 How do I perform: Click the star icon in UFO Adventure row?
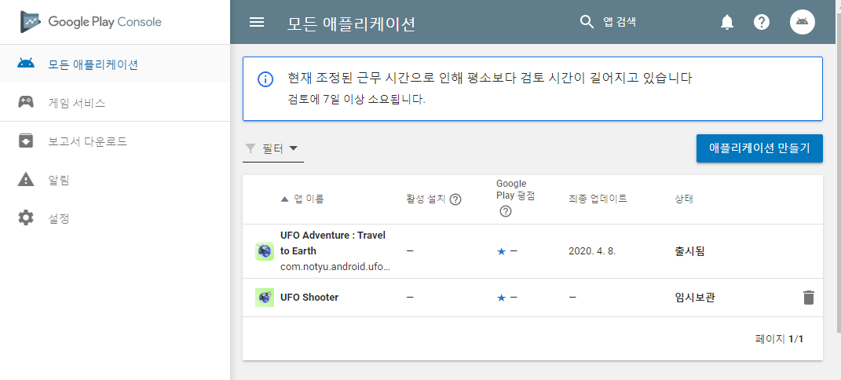click(x=502, y=251)
